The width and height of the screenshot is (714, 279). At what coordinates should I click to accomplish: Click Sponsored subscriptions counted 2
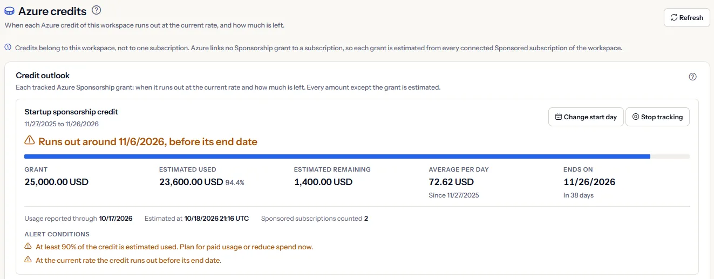pyautogui.click(x=315, y=219)
